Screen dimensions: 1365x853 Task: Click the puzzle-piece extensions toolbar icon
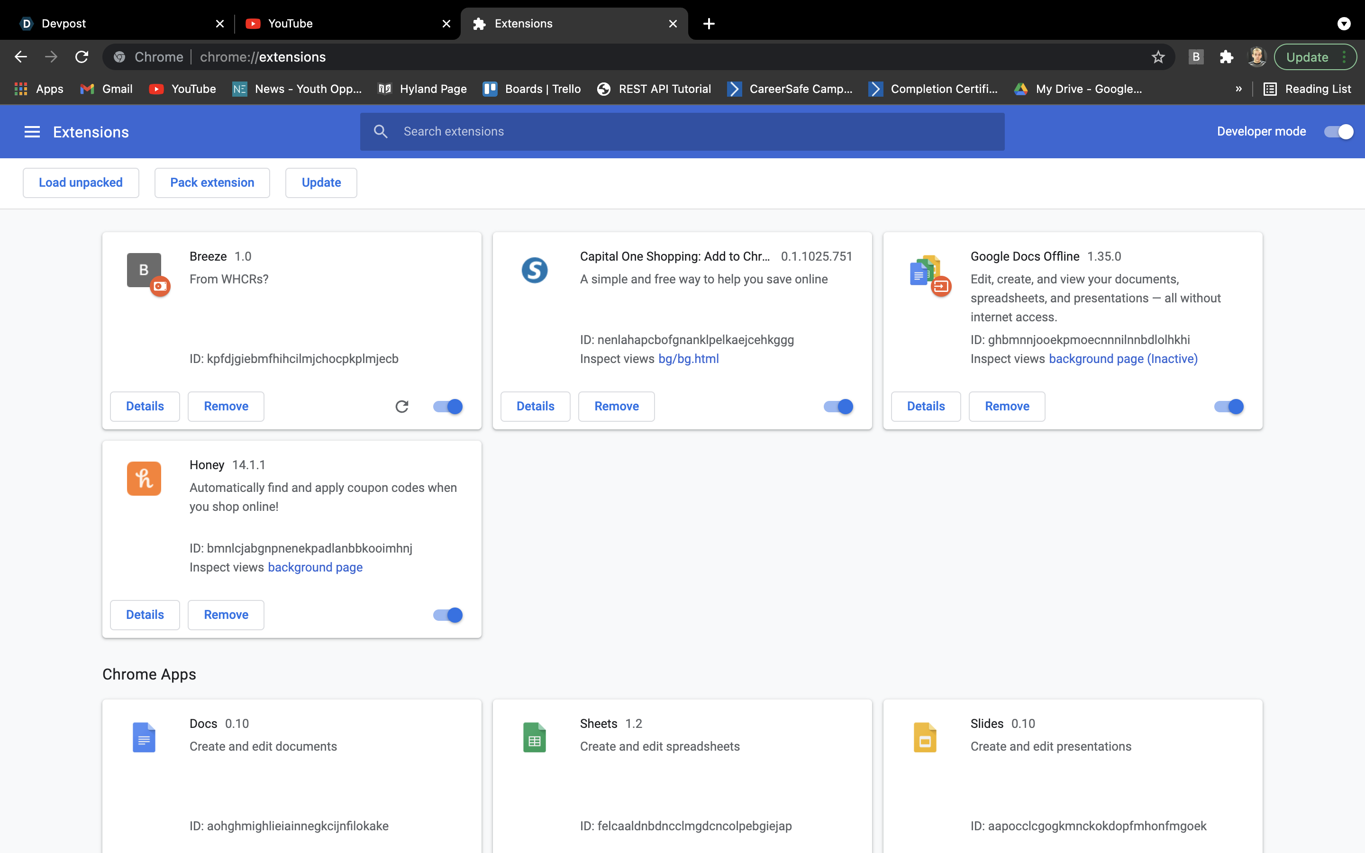click(x=1226, y=57)
